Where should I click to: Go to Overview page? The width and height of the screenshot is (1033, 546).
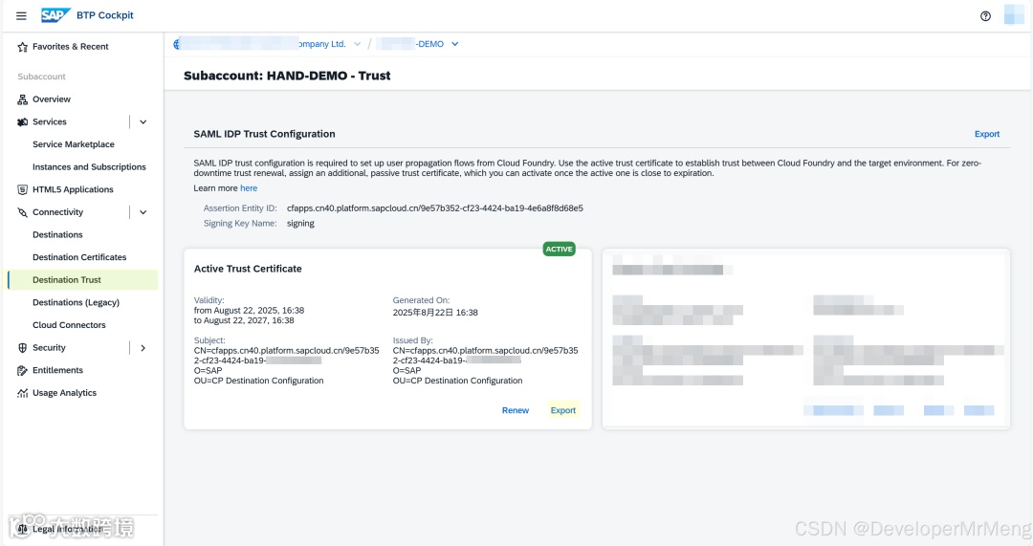click(52, 99)
